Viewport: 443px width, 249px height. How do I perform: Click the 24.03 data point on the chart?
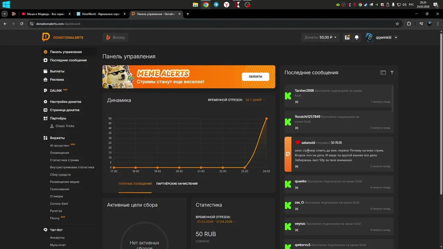click(266, 119)
